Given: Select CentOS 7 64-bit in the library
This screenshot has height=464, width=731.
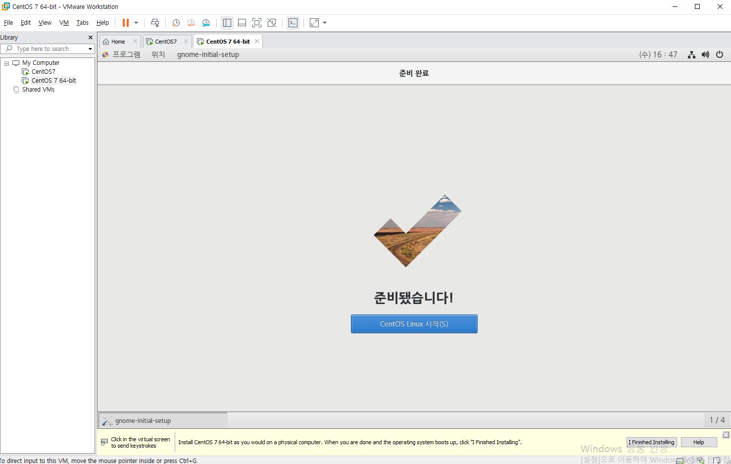Looking at the screenshot, I should tap(54, 81).
